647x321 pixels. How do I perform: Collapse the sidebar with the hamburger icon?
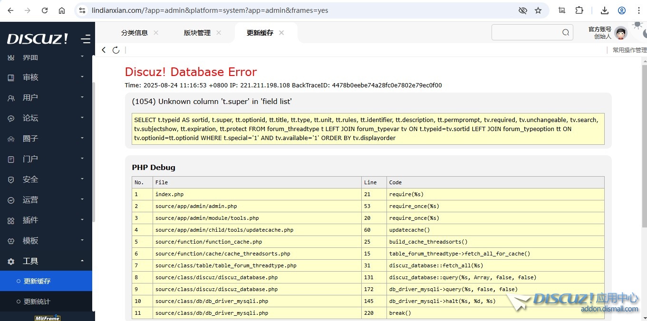pos(86,39)
